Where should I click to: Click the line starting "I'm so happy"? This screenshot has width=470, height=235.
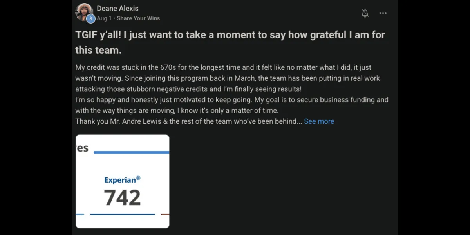[231, 100]
